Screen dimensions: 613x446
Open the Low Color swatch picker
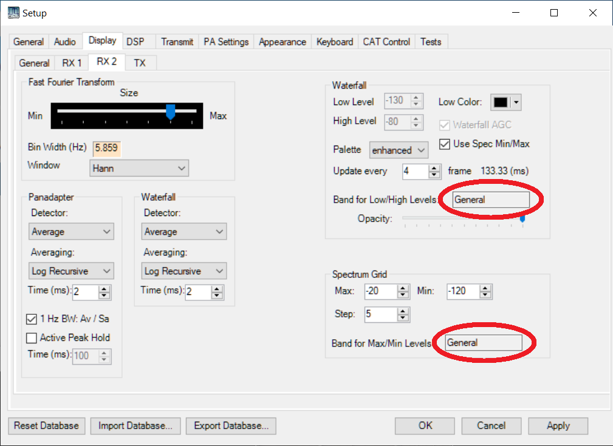(x=507, y=103)
